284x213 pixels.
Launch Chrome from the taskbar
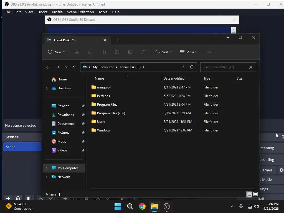pyautogui.click(x=142, y=206)
